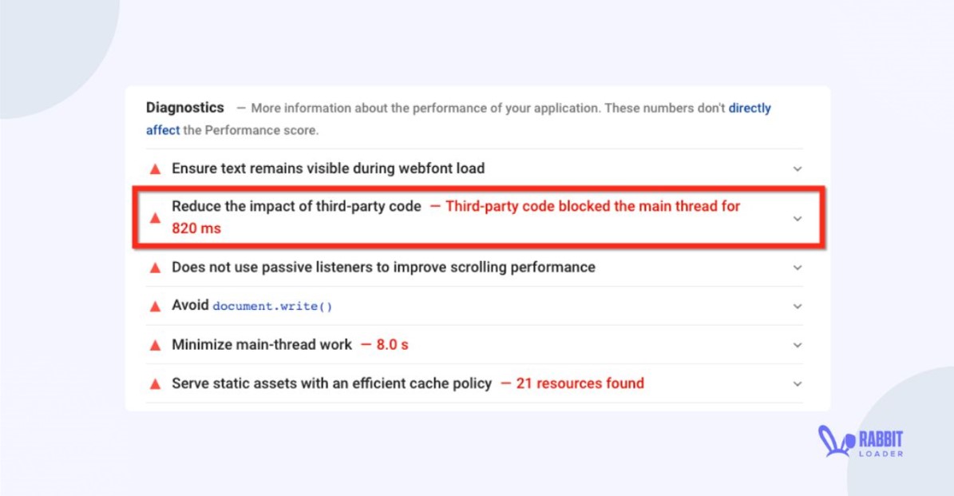Select the alert icon on cache policy audit

pyautogui.click(x=155, y=383)
